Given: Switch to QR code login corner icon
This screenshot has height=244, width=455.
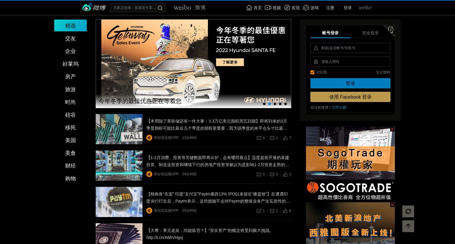Looking at the screenshot, I should [391, 30].
